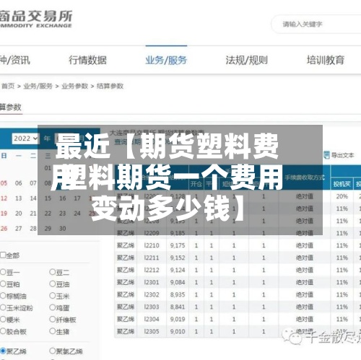Click contract code l2305 cell
Screen dimensions: 361x360
(152, 332)
